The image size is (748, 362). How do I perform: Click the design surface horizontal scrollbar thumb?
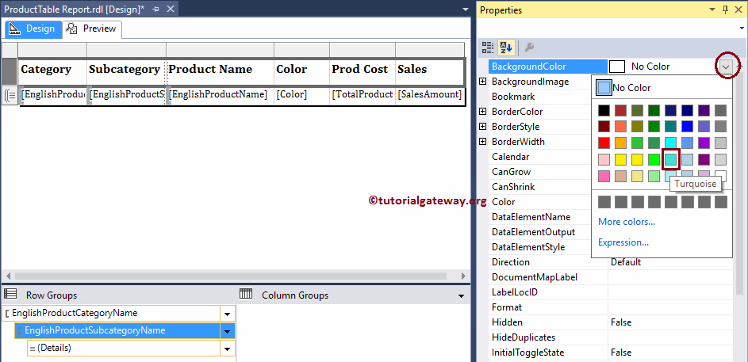(x=231, y=276)
